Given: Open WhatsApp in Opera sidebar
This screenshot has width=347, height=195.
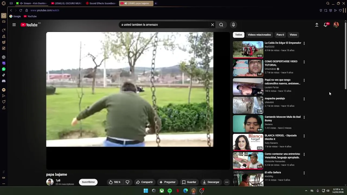Looking at the screenshot, I should (4, 69).
